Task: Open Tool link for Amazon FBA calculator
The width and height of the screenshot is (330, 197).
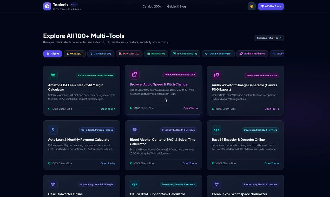Action: [108, 109]
